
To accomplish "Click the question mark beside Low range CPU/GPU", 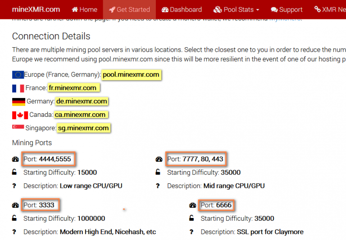I will (14, 186).
